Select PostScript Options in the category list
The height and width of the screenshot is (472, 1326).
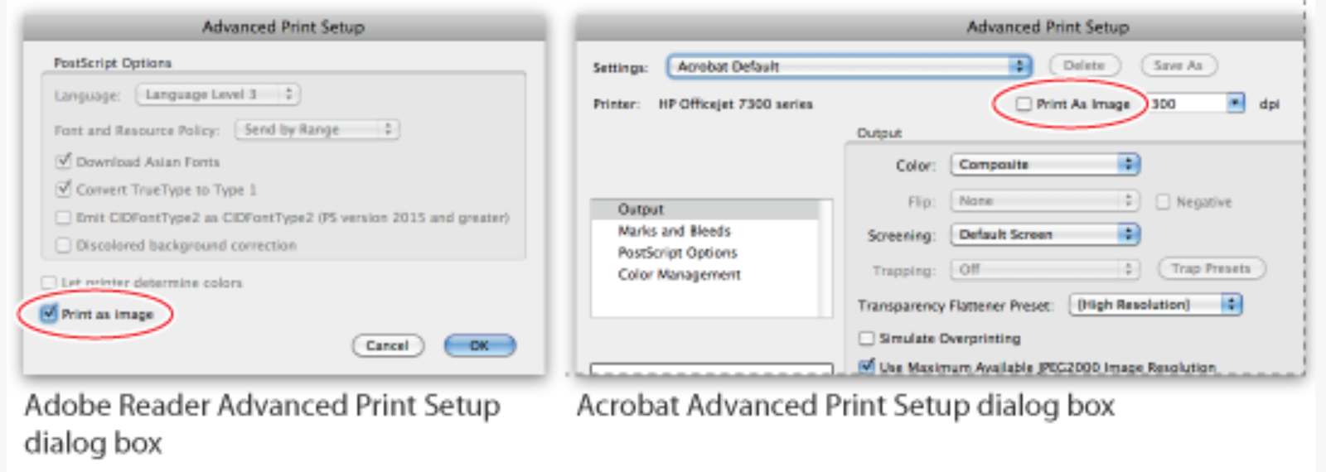point(677,253)
